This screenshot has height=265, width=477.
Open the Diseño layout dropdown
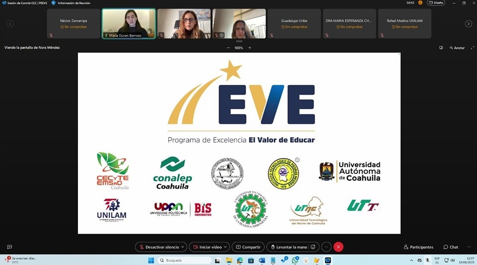(436, 3)
